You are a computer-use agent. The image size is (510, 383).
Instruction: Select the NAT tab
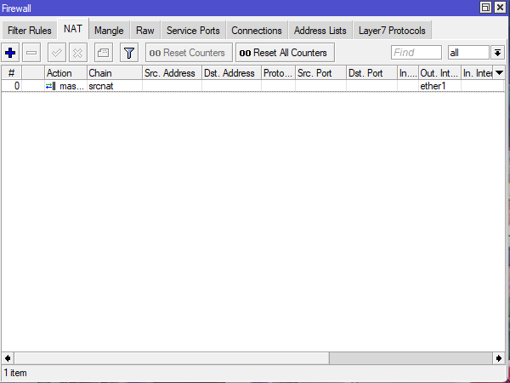[x=73, y=29]
